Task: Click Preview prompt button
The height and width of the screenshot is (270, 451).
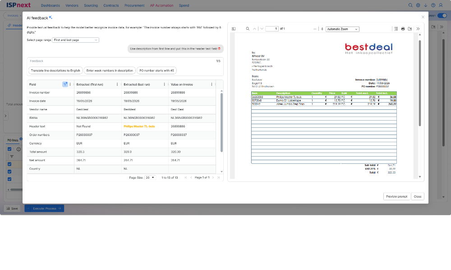Action: [396, 197]
